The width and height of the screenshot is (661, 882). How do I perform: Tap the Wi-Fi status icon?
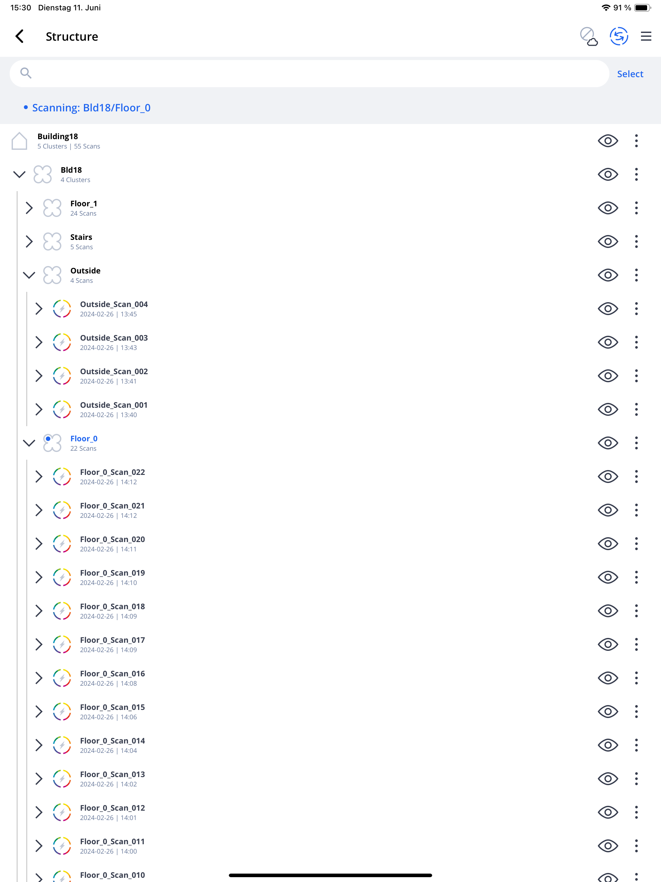pos(606,7)
